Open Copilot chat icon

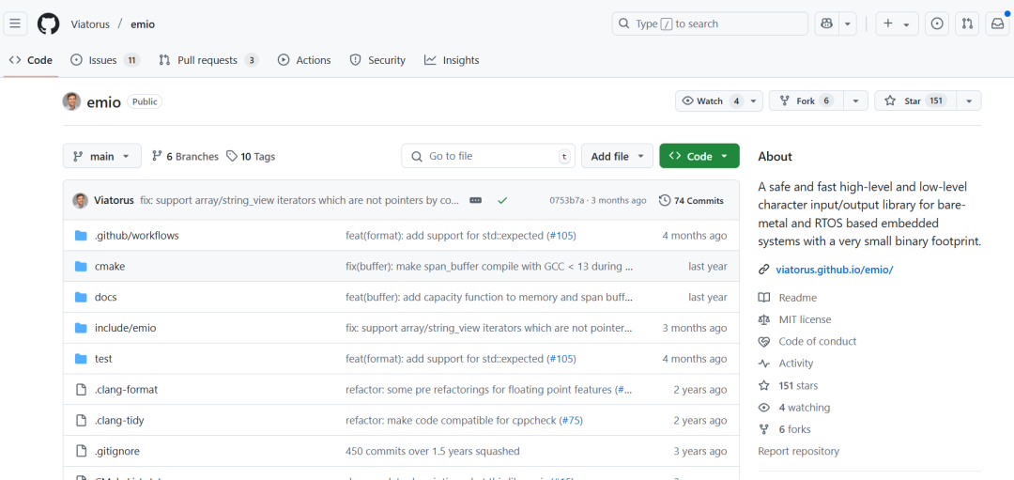[826, 23]
